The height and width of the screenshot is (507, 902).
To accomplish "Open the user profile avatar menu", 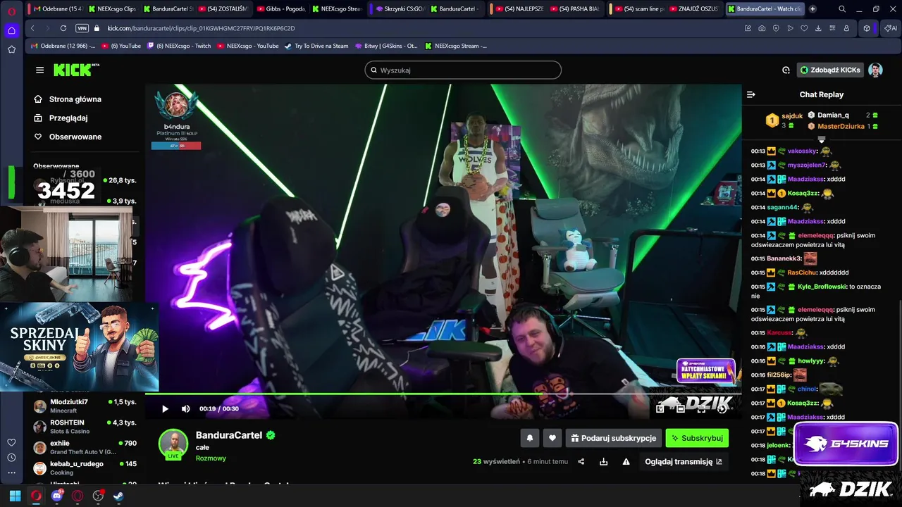I will tap(875, 70).
